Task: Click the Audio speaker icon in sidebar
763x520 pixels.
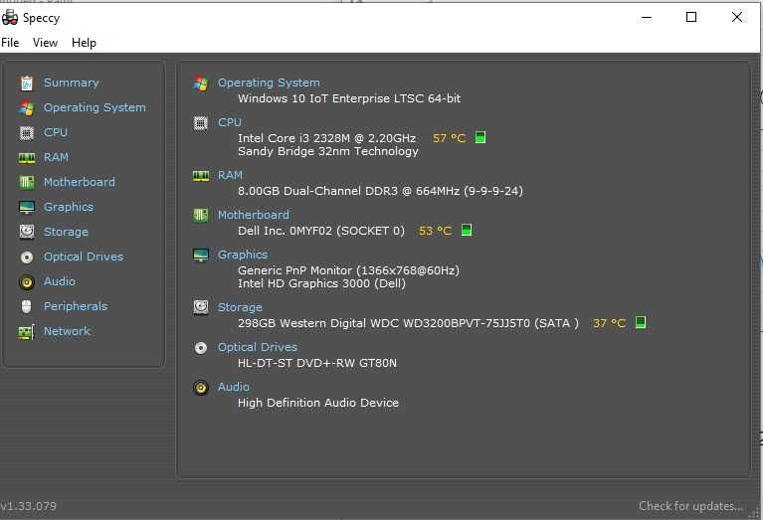Action: (27, 282)
